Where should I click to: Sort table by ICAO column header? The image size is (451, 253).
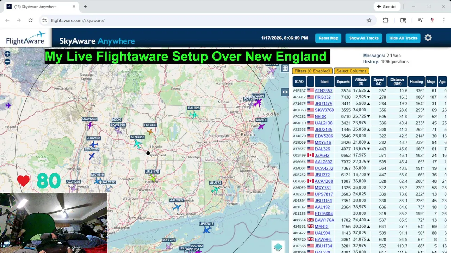pyautogui.click(x=299, y=82)
